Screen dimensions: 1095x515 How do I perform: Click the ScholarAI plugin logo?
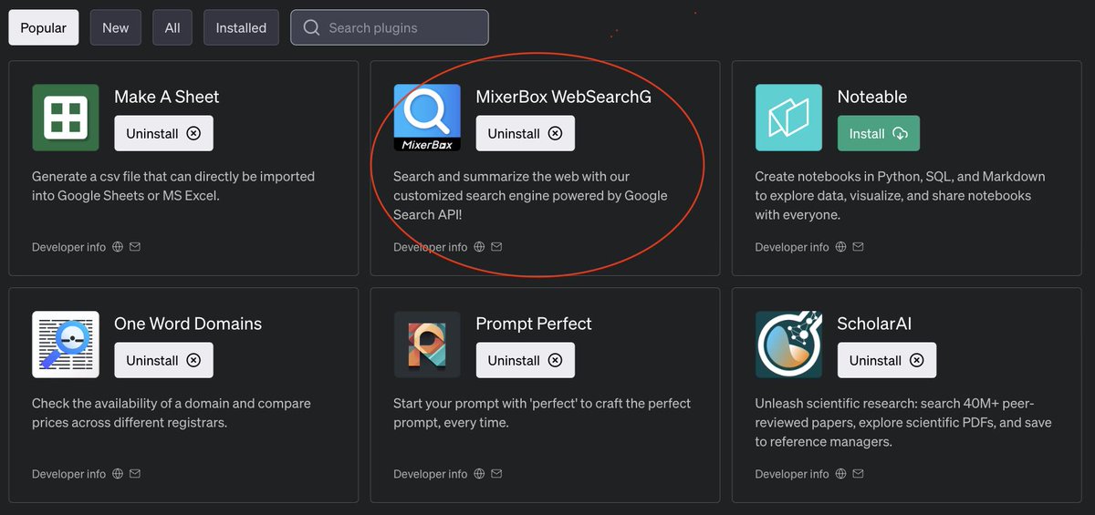click(788, 345)
